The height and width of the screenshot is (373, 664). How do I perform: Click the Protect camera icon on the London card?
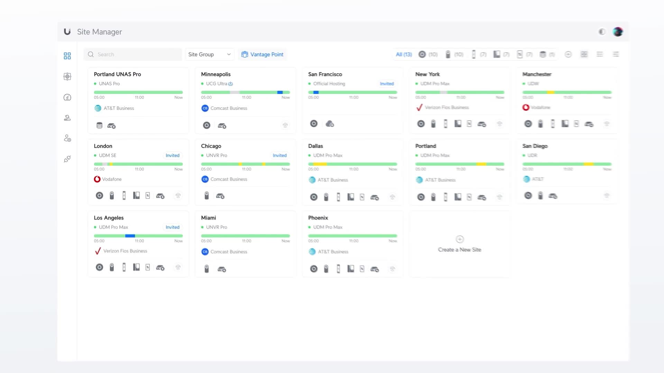click(112, 196)
